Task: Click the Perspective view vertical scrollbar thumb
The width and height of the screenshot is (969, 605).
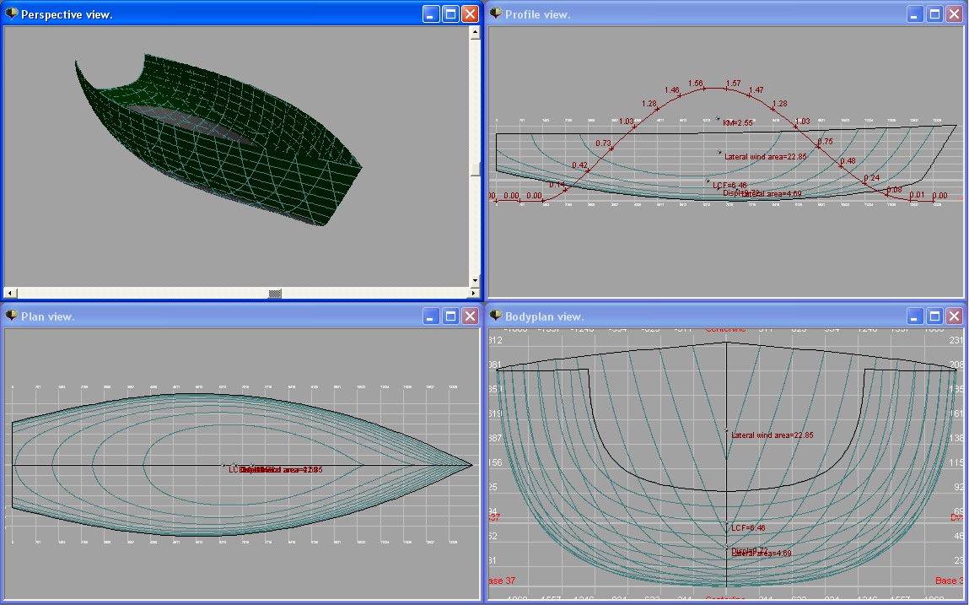Action: (475, 169)
